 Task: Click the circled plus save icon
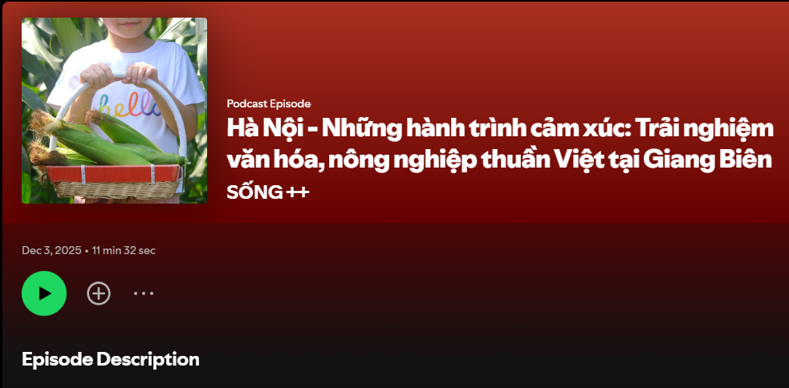(99, 293)
